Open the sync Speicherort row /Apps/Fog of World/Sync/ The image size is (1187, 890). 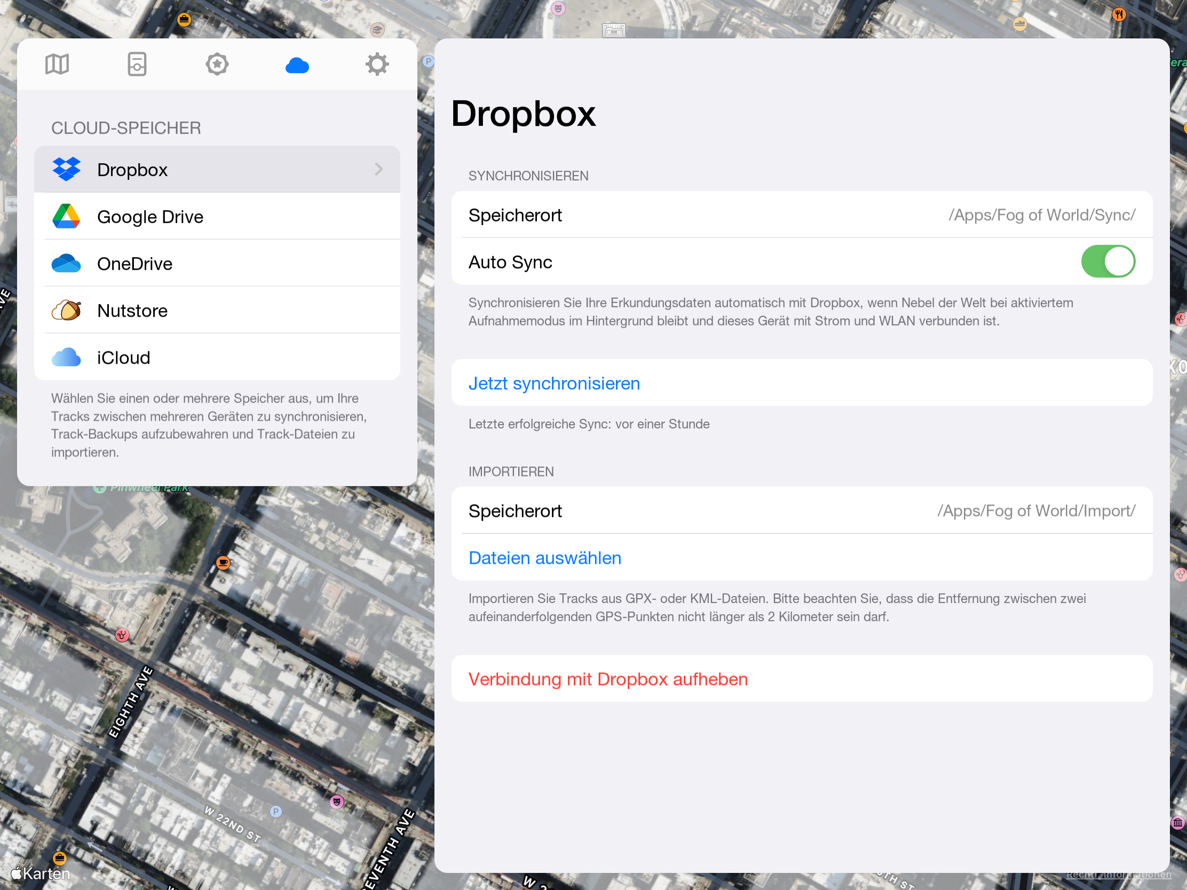[802, 214]
